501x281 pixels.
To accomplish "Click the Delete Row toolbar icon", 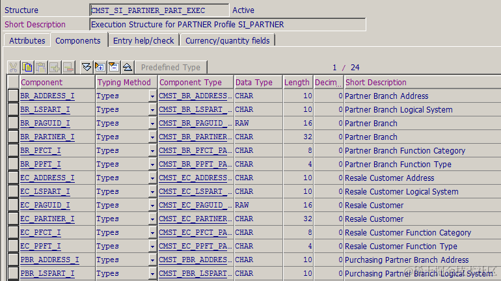I will (68, 68).
